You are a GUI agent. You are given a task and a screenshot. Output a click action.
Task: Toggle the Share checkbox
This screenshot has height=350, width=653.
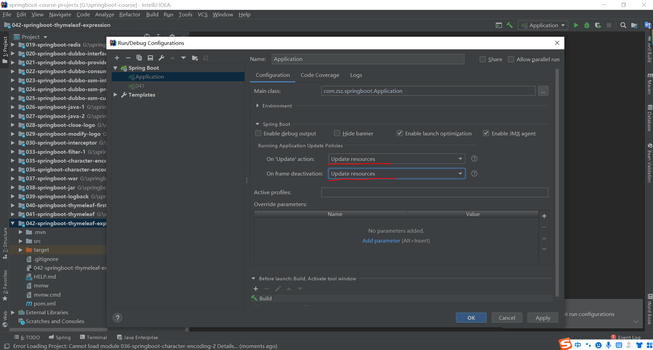(483, 59)
